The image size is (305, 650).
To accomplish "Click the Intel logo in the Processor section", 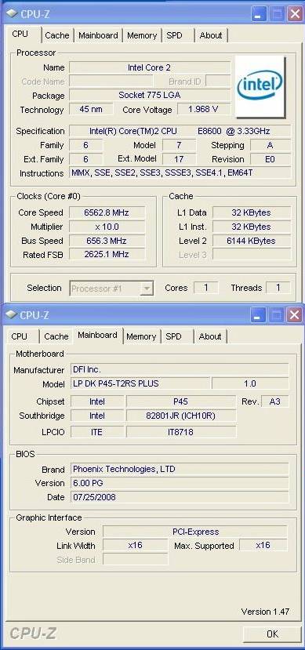I will [260, 86].
